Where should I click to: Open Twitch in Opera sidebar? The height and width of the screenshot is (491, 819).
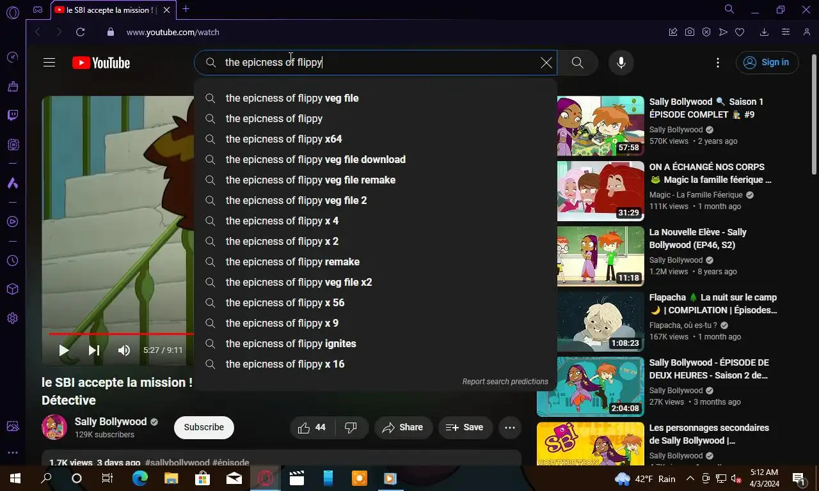pos(13,116)
